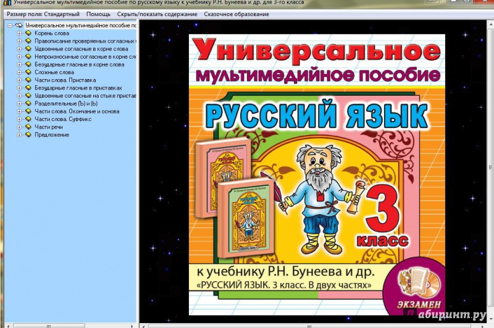
Task: Click book icon beside Безударные гласные в корне
Action: [x=28, y=65]
